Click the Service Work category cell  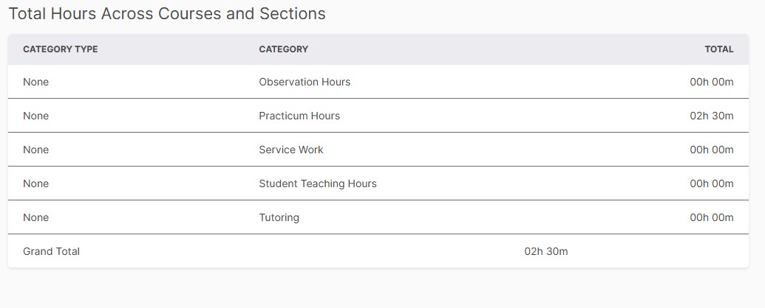click(x=291, y=150)
